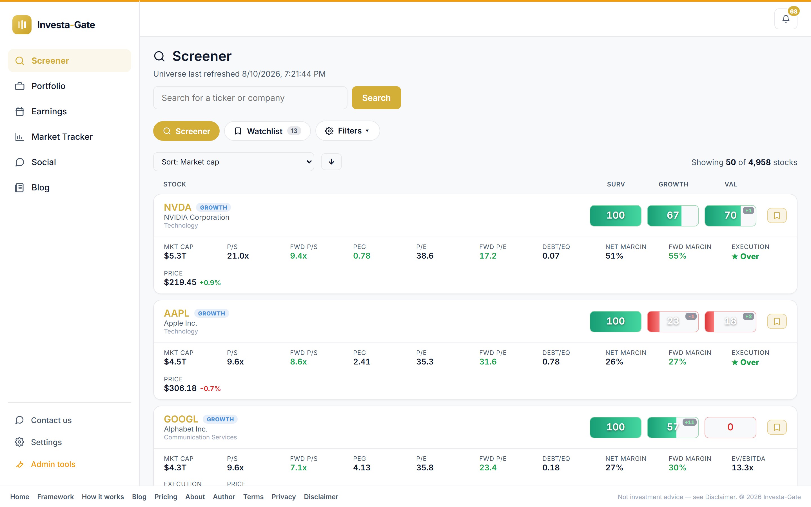The image size is (811, 507).
Task: Click the GROWTH column header
Action: coord(673,184)
